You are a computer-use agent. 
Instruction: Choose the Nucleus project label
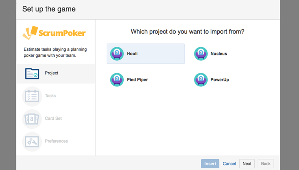click(219, 54)
